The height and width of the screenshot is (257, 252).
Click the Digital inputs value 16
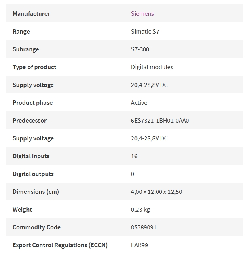134,156
